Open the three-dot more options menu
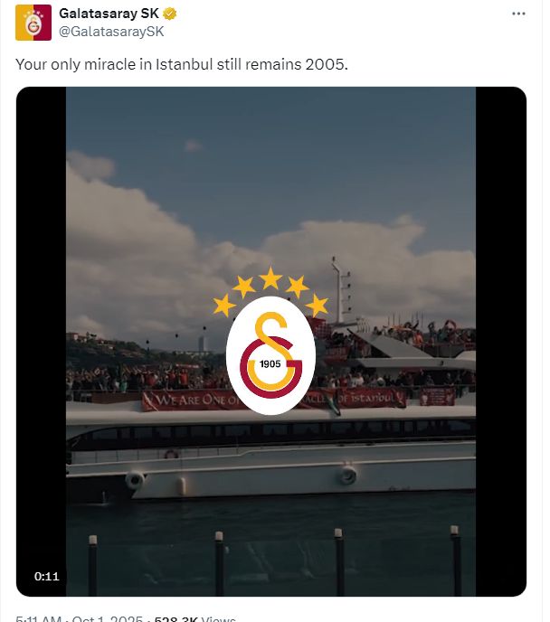550x622 pixels. (x=518, y=14)
